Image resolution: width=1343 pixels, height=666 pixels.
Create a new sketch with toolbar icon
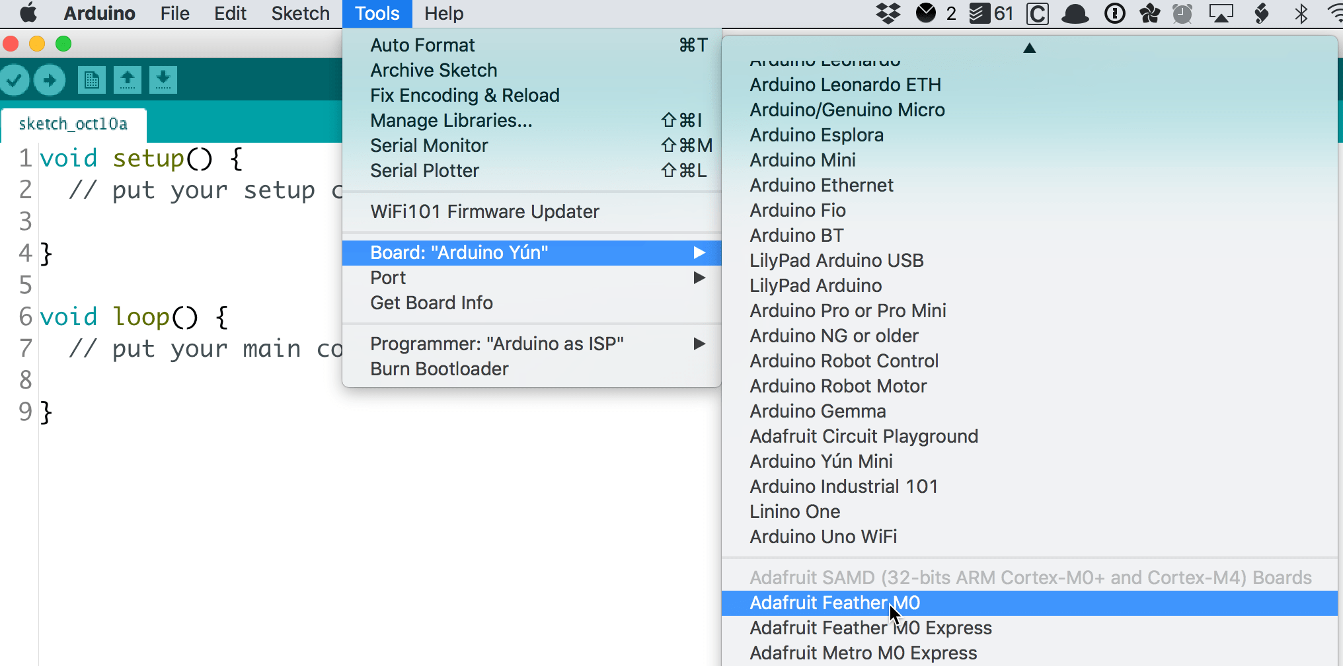pyautogui.click(x=92, y=80)
